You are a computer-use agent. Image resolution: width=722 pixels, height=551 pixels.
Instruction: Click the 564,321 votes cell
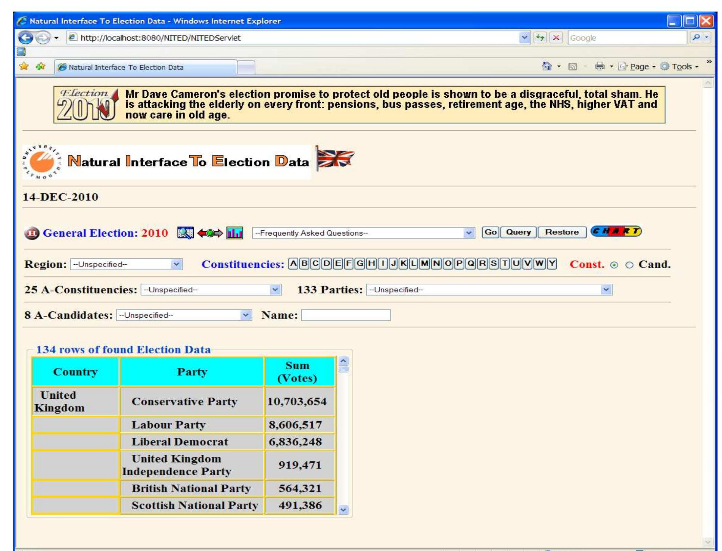coord(300,488)
